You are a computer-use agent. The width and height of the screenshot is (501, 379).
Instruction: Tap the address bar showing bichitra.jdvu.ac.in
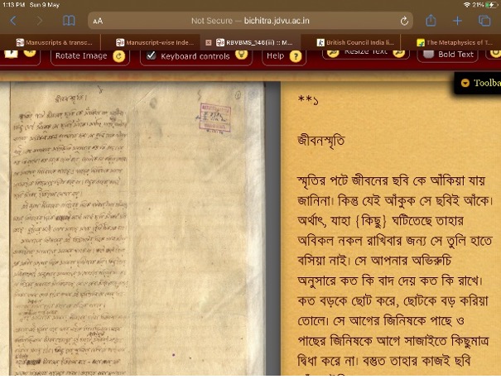pos(248,20)
